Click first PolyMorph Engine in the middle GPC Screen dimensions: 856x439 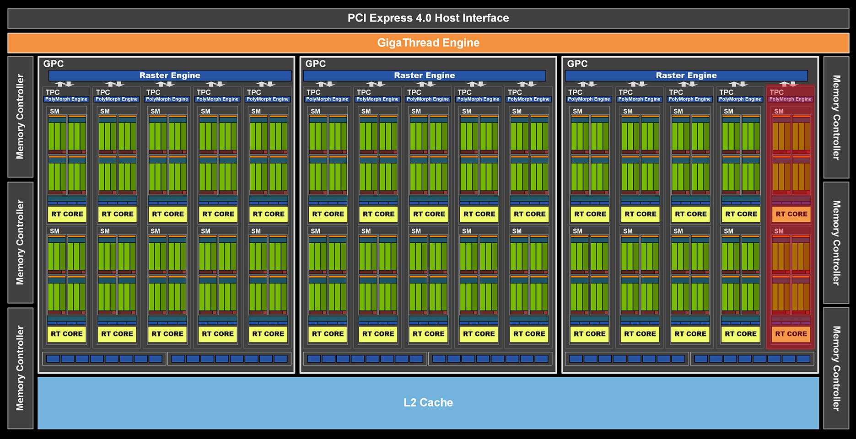(x=327, y=99)
